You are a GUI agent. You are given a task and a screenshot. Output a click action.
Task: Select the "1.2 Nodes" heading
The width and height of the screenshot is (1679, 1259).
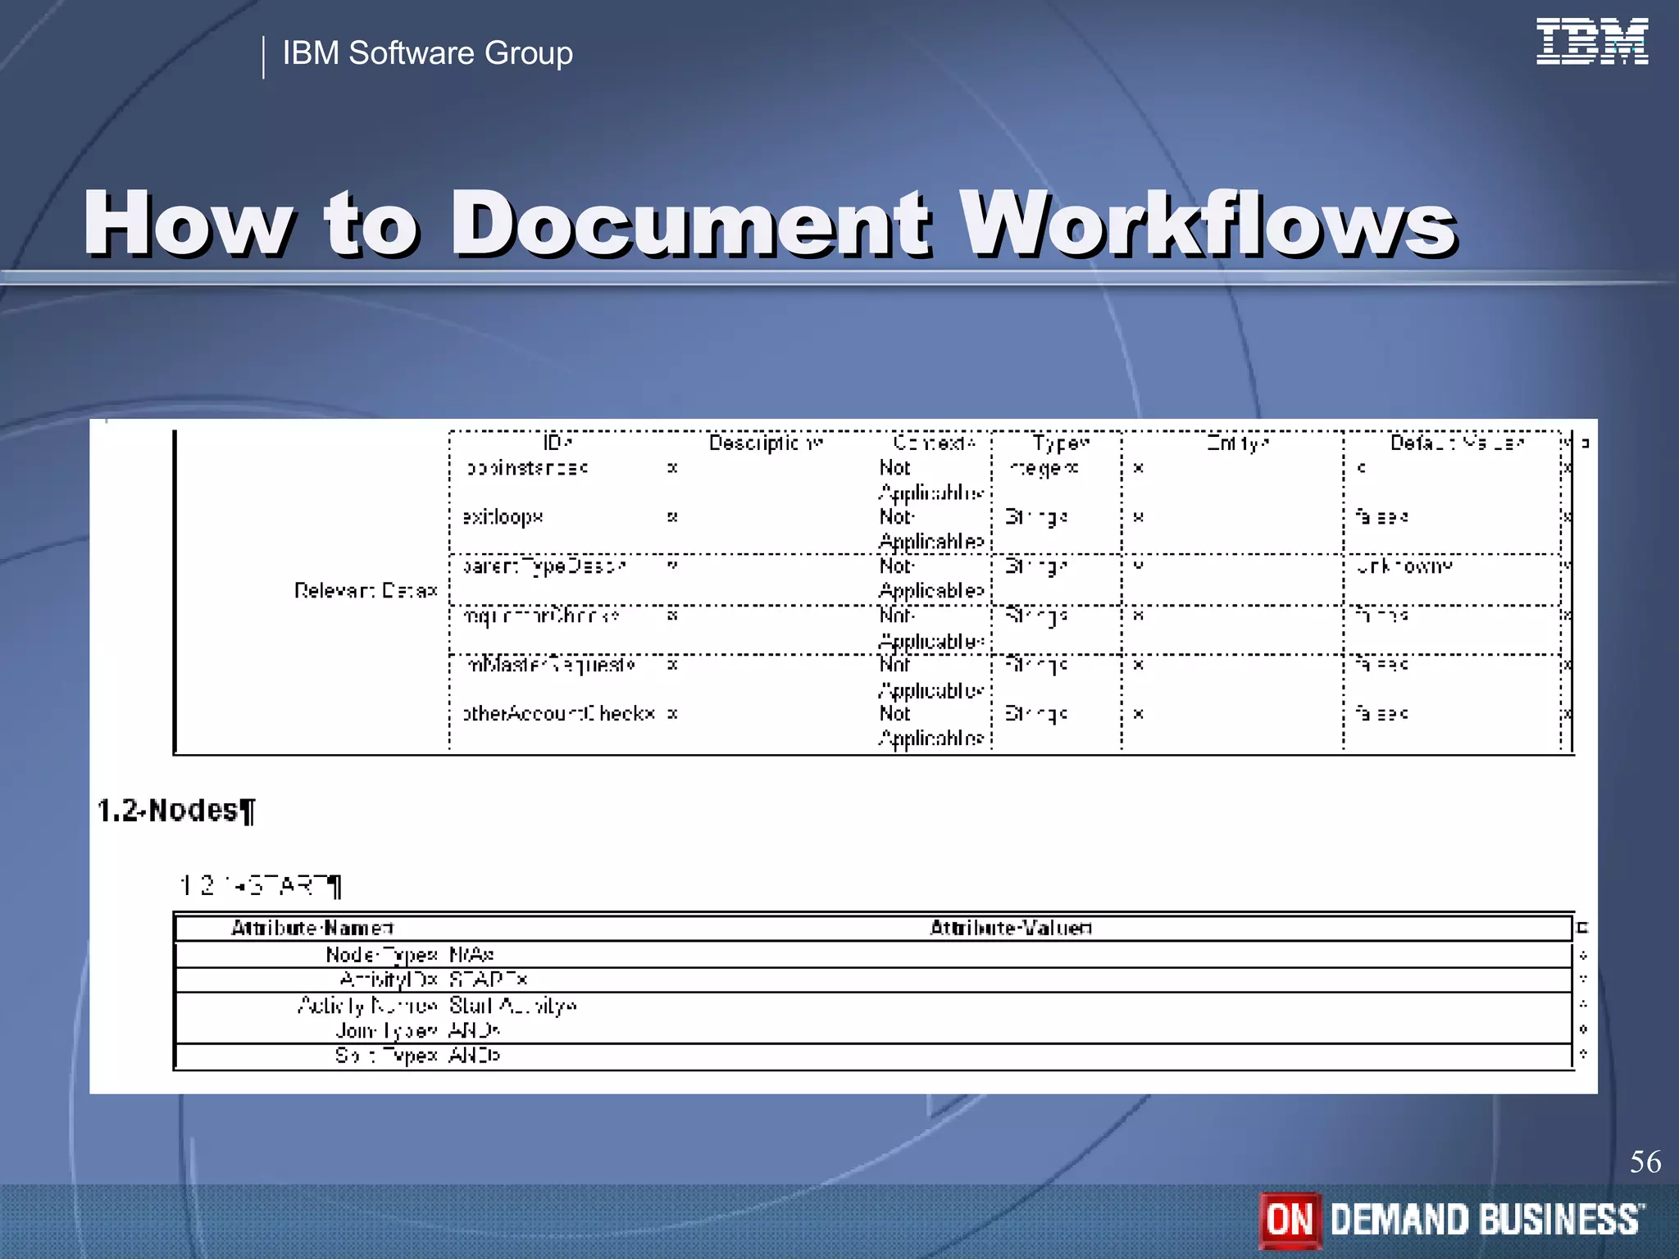[176, 811]
